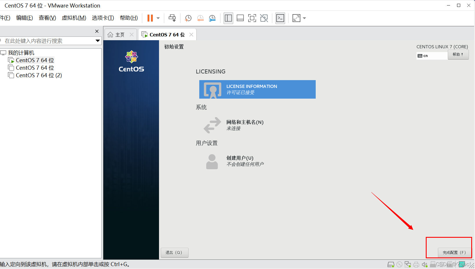Viewport: 475px width, 269px height.
Task: Toggle the library sidebar view icon
Action: point(228,18)
